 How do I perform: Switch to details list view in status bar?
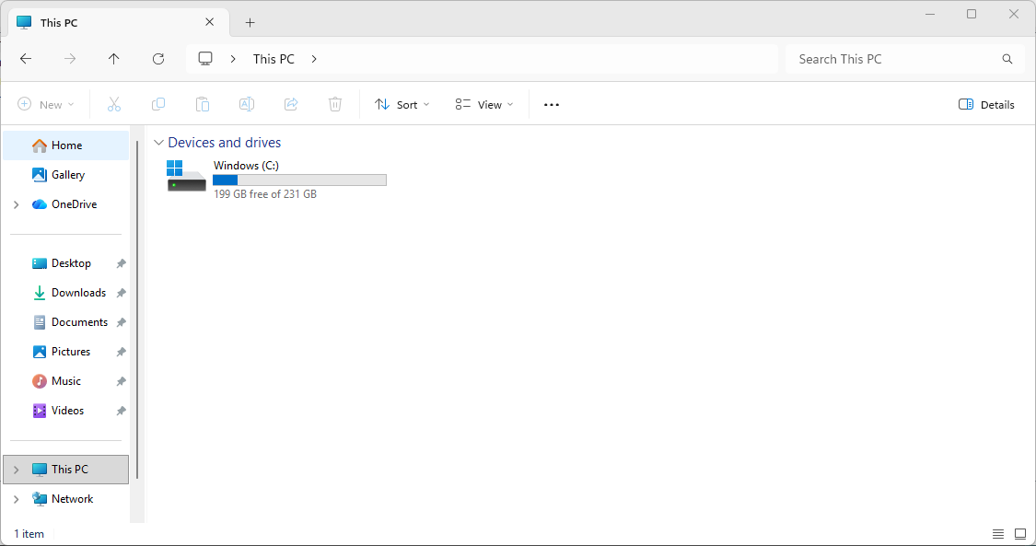[x=998, y=534]
